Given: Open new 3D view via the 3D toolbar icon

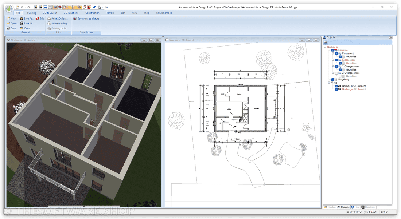Looking at the screenshot, I should (40, 7).
